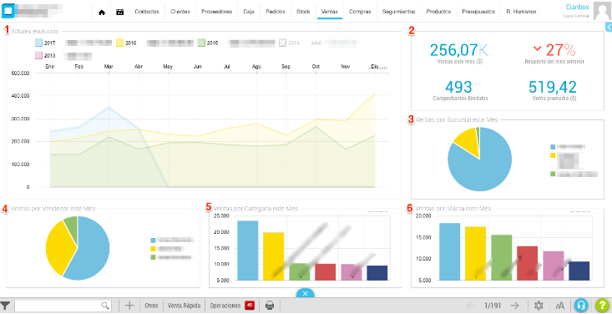Screen dimensions: 612x314
Task: Toggle the 2016 series legend checkbox
Action: 120,43
